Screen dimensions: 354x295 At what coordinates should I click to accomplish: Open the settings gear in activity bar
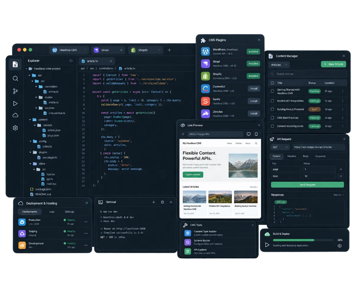(x=15, y=128)
